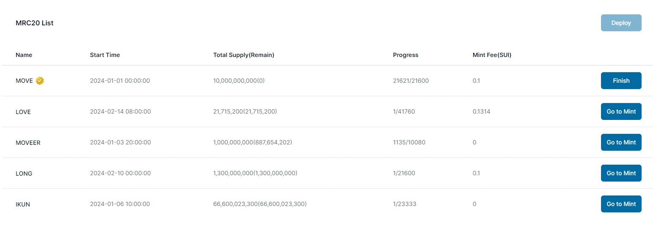653x228 pixels.
Task: Select the MOVEER token name
Action: point(28,143)
